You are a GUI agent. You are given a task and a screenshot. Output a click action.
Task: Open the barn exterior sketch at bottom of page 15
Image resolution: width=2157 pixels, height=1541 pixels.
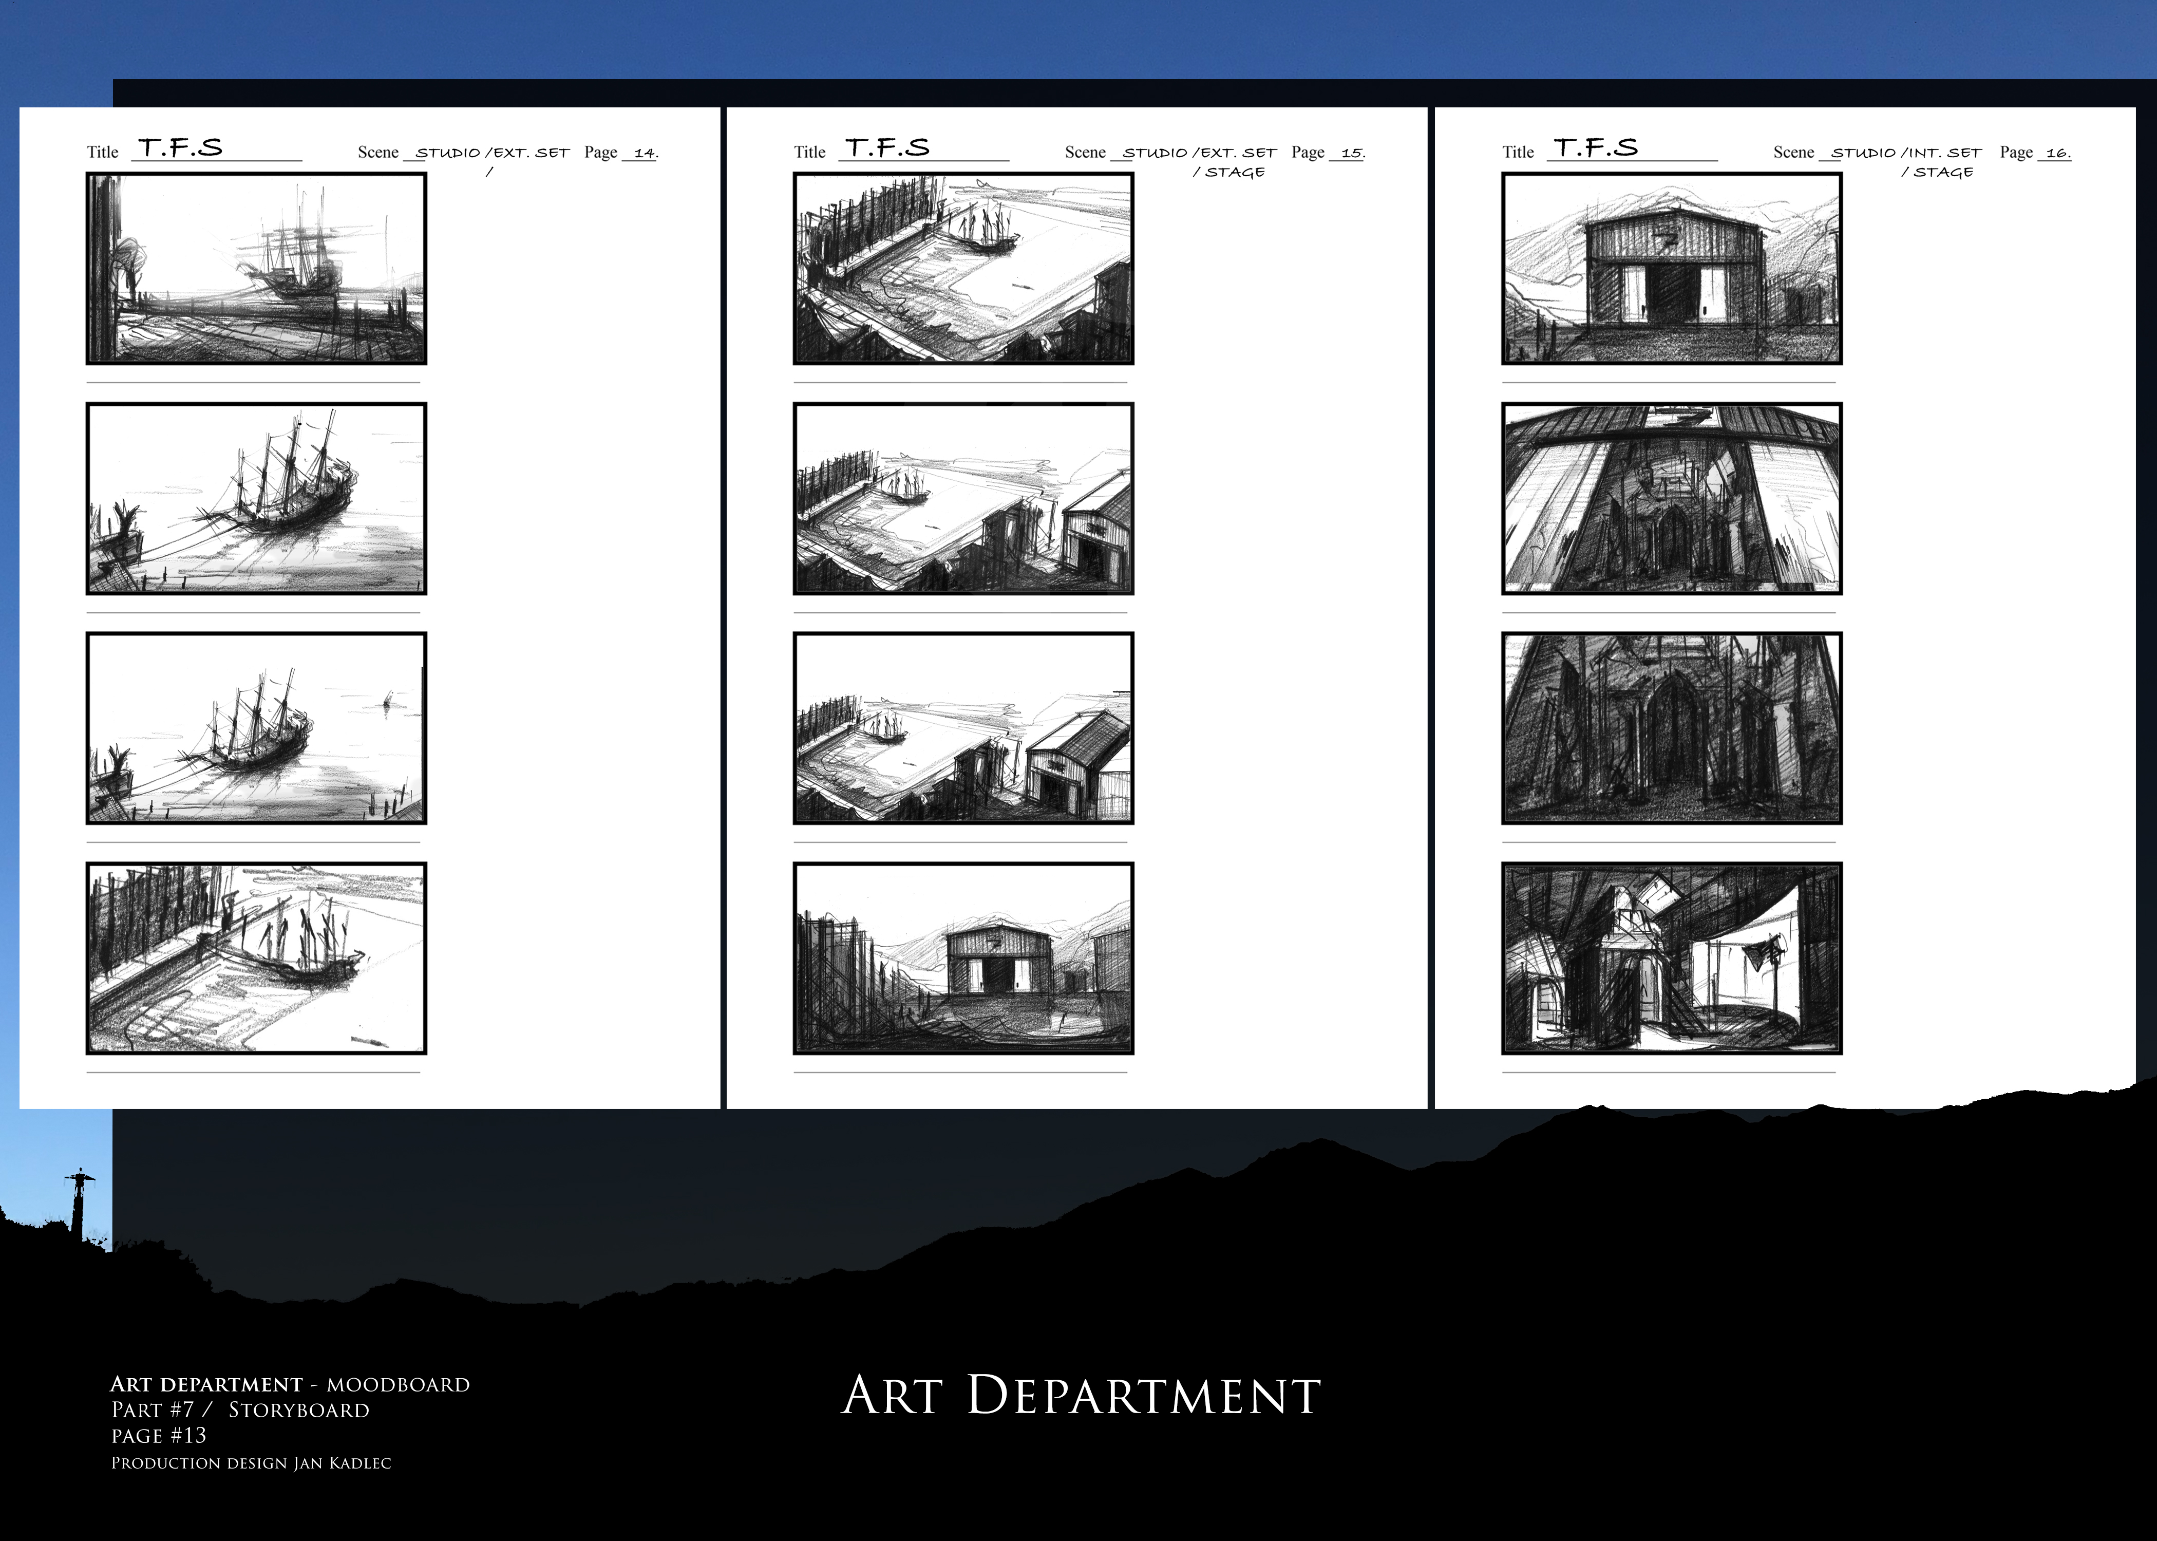pos(963,959)
